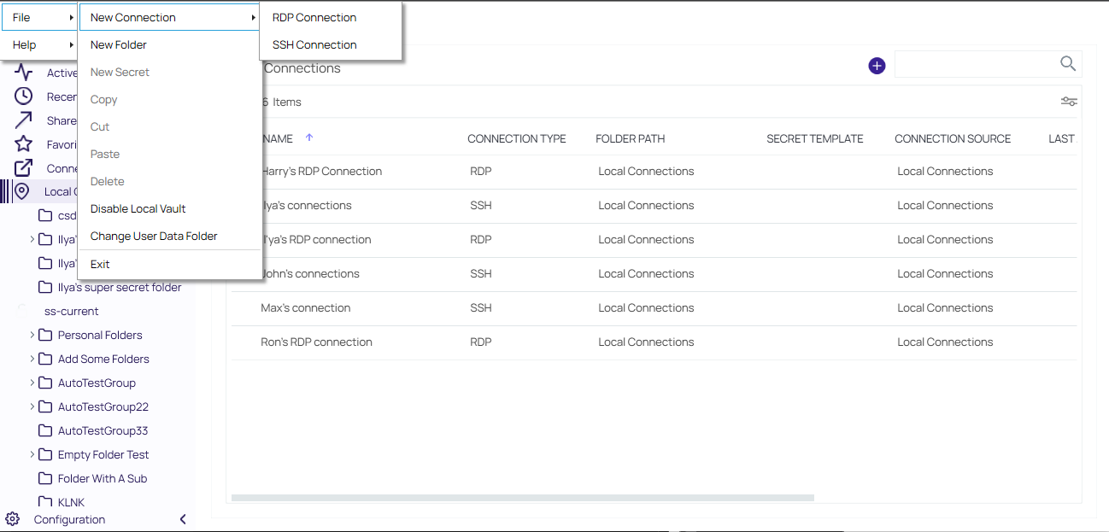
Task: Expand the AutoTestGroup folder arrow
Action: click(32, 383)
